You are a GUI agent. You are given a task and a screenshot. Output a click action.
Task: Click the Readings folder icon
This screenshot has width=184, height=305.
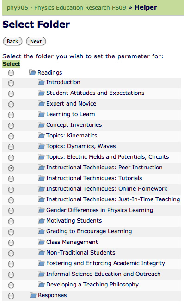click(33, 73)
